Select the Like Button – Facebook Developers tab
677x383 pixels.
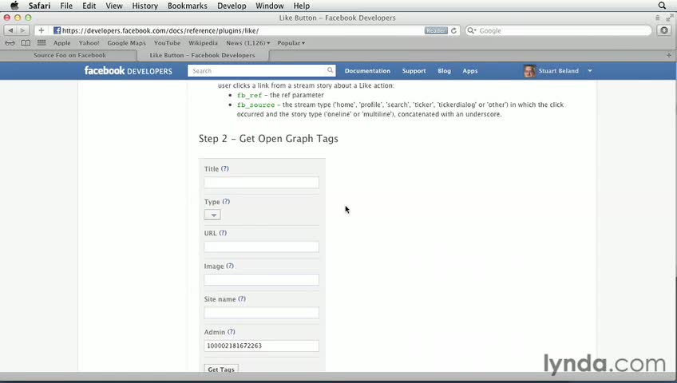[x=203, y=55]
